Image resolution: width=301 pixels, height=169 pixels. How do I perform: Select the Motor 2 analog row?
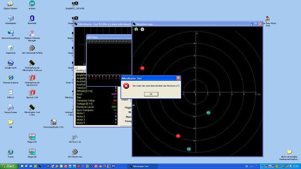pyautogui.click(x=97, y=116)
